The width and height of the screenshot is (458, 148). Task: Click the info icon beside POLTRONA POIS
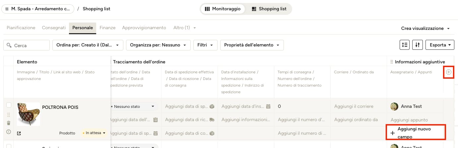[9, 132]
